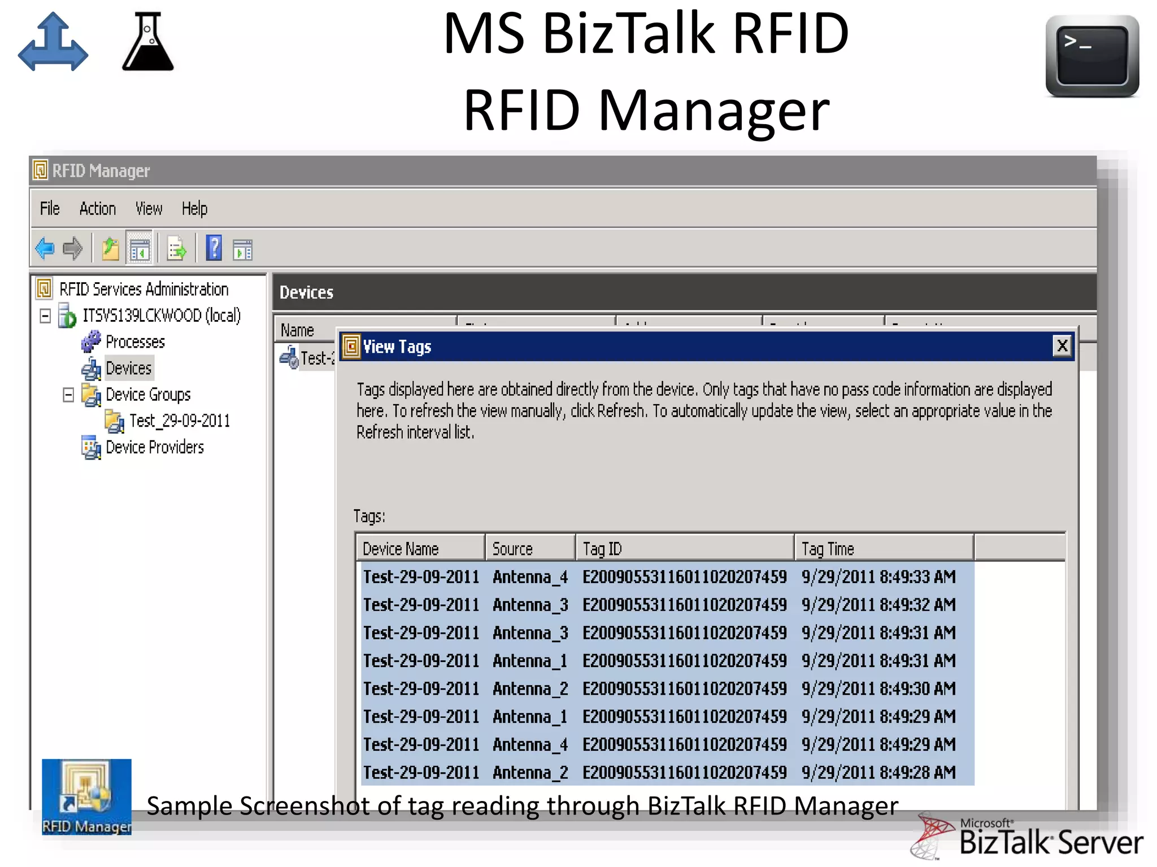Select ITSVS139LCKWOOD (local) in the tree
1157x867 pixels.
click(x=162, y=316)
